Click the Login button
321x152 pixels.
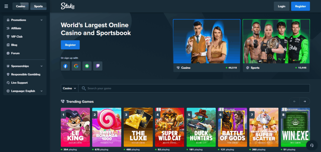click(x=282, y=6)
